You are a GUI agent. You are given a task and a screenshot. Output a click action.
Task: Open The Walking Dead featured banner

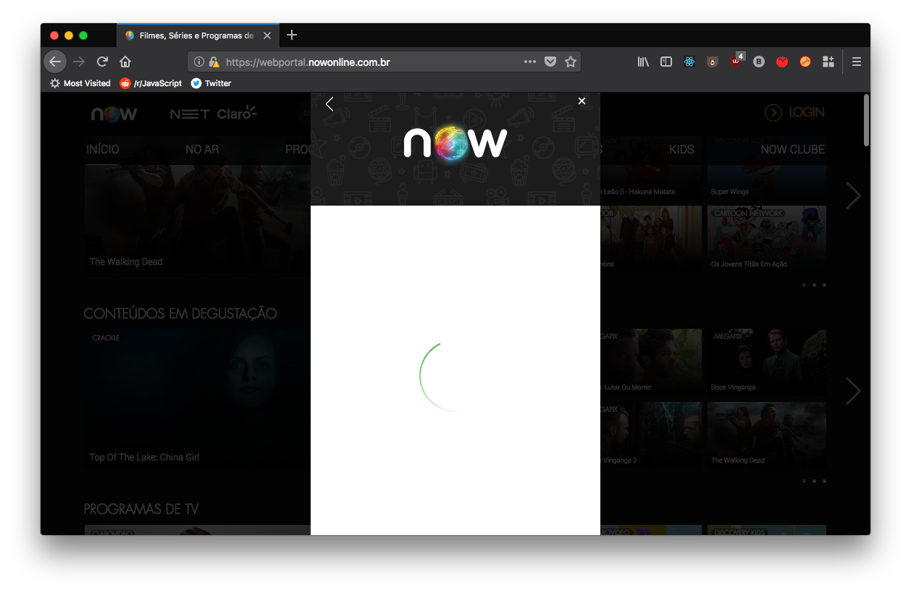(x=198, y=219)
